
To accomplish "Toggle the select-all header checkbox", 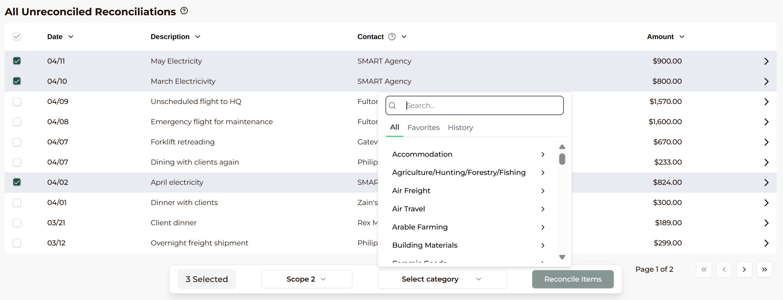I will [x=17, y=36].
